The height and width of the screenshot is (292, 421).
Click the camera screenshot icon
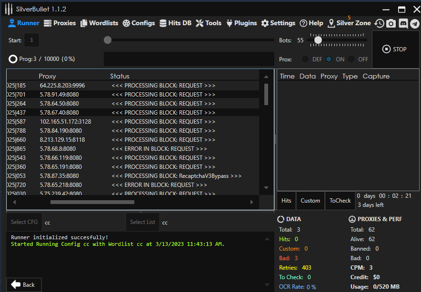pos(391,23)
